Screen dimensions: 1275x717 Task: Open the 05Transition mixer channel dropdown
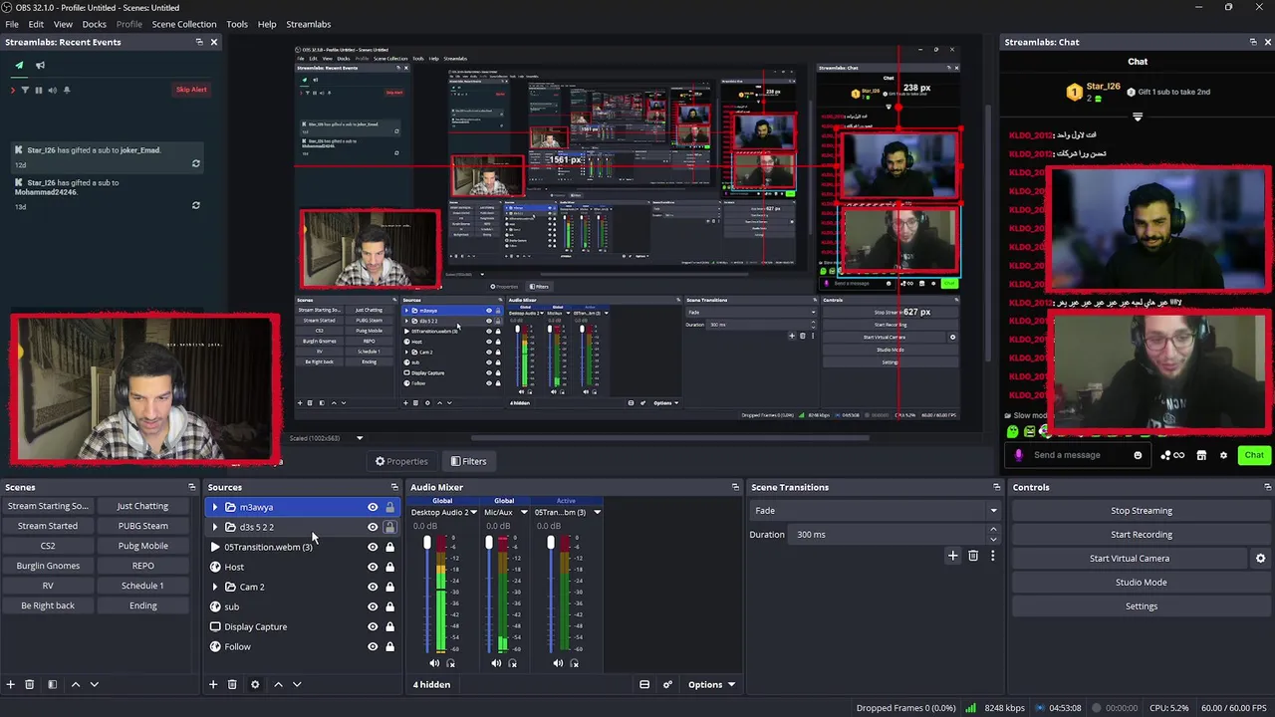597,512
